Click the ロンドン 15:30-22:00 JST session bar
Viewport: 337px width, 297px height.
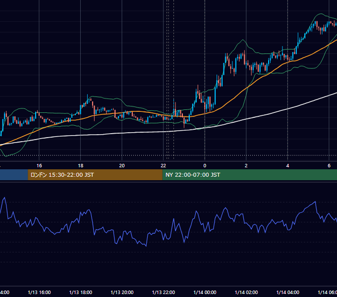click(x=95, y=175)
